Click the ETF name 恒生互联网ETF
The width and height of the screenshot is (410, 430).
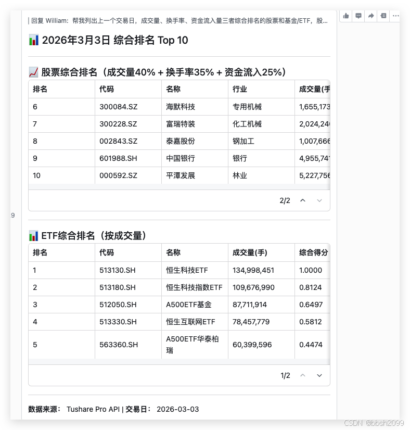pyautogui.click(x=190, y=322)
